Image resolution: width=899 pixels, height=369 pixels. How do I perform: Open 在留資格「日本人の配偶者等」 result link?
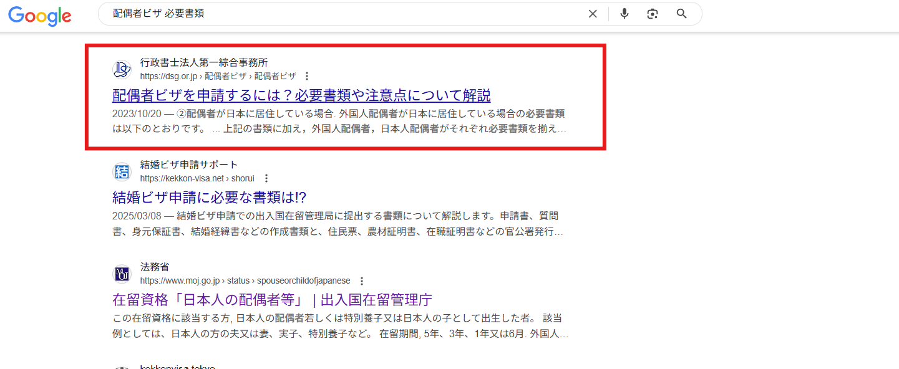pos(272,300)
